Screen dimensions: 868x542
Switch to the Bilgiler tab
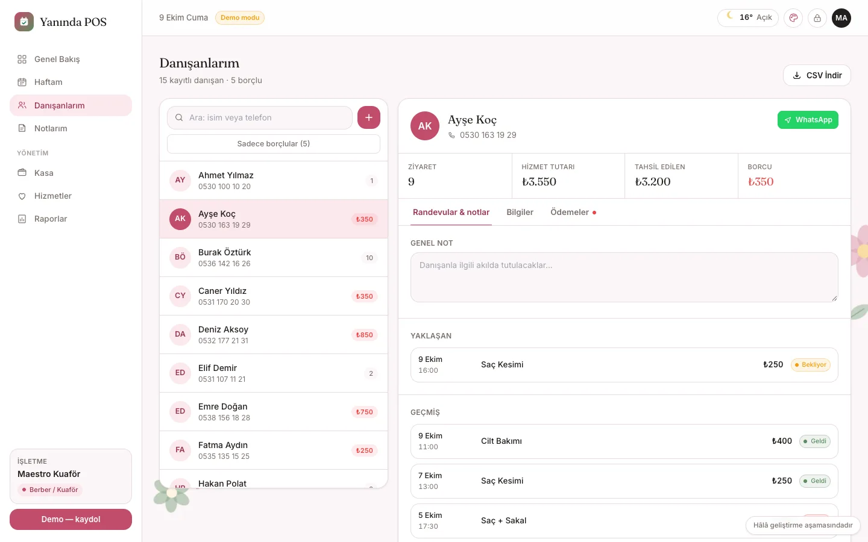(520, 212)
